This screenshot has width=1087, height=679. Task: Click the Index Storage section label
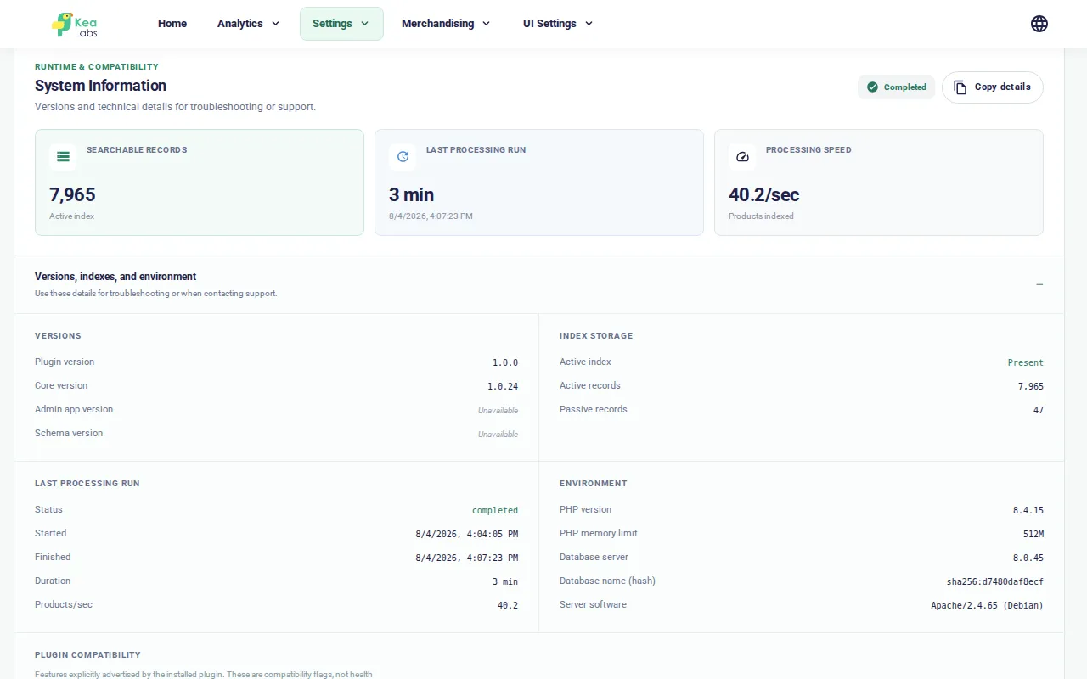click(x=596, y=336)
